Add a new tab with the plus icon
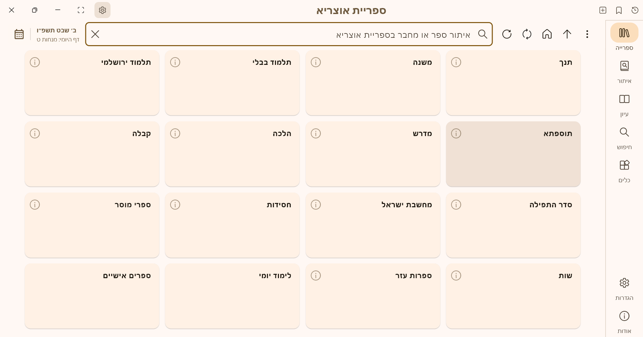 [x=602, y=10]
